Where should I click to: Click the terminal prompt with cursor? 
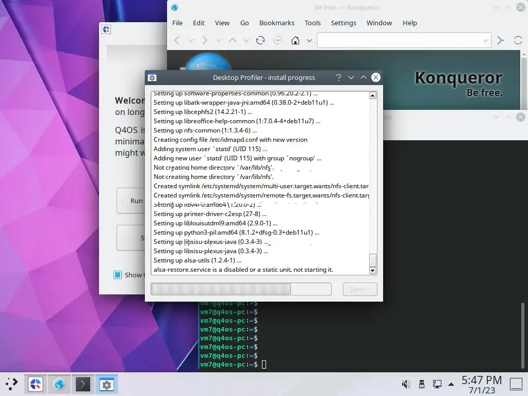pyautogui.click(x=233, y=365)
